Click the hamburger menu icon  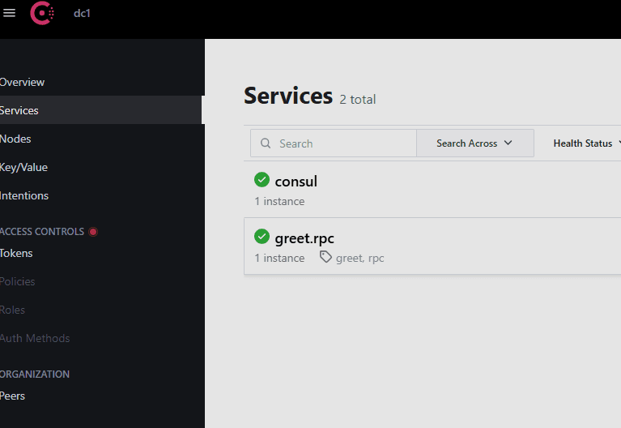click(x=10, y=13)
